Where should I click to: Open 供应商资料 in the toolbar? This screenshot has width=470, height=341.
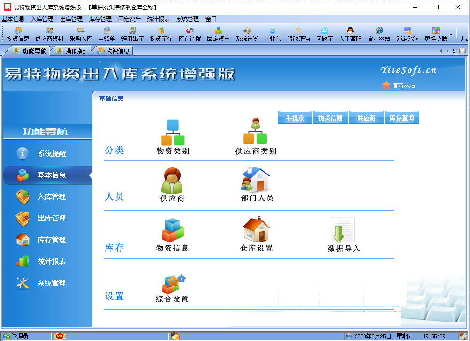tap(49, 34)
